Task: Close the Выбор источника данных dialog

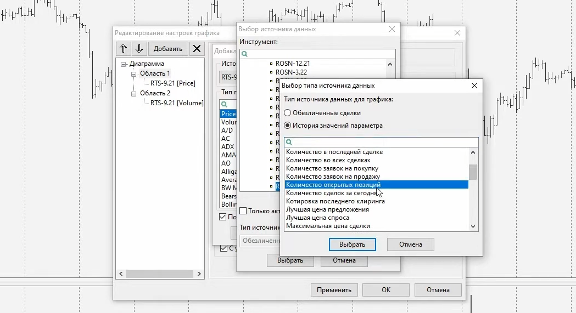Action: [x=392, y=30]
